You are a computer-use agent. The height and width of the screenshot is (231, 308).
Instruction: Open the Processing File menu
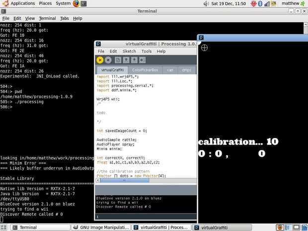click(x=101, y=51)
